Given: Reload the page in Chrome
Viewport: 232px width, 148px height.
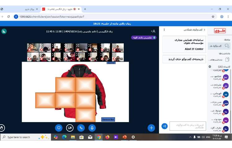Looking at the screenshot, I should coord(8,17).
